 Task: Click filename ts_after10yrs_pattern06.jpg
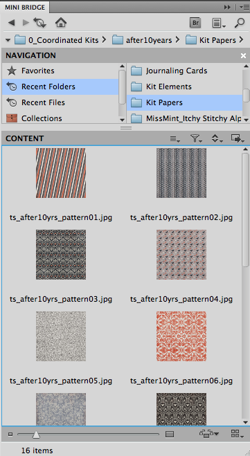pyautogui.click(x=181, y=381)
